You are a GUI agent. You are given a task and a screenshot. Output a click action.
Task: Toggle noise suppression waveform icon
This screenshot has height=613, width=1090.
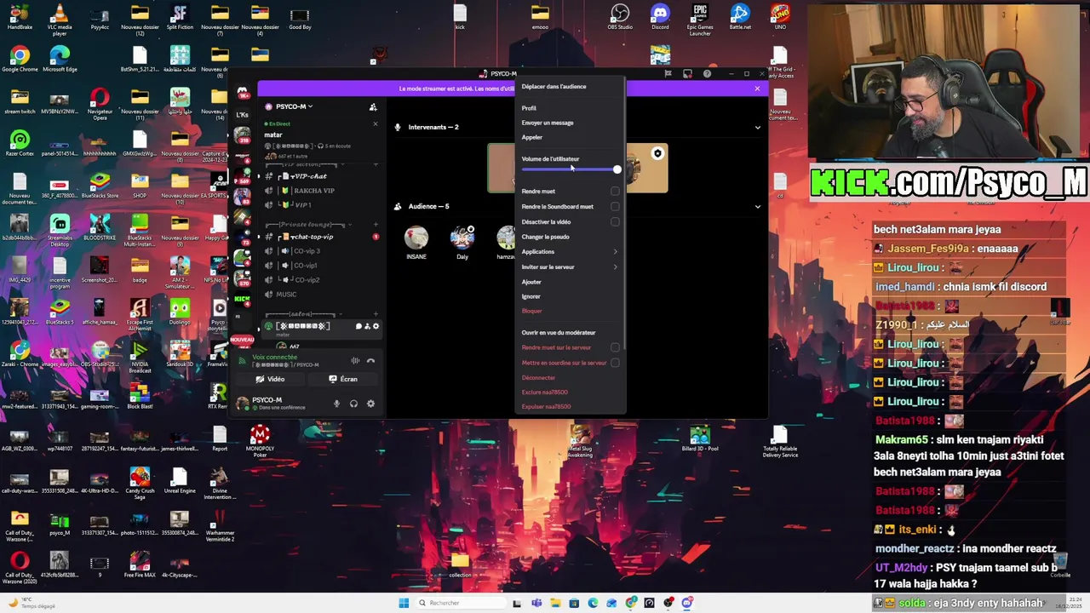point(355,361)
